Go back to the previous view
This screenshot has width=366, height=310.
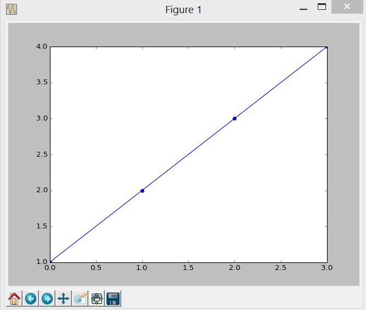coord(31,298)
